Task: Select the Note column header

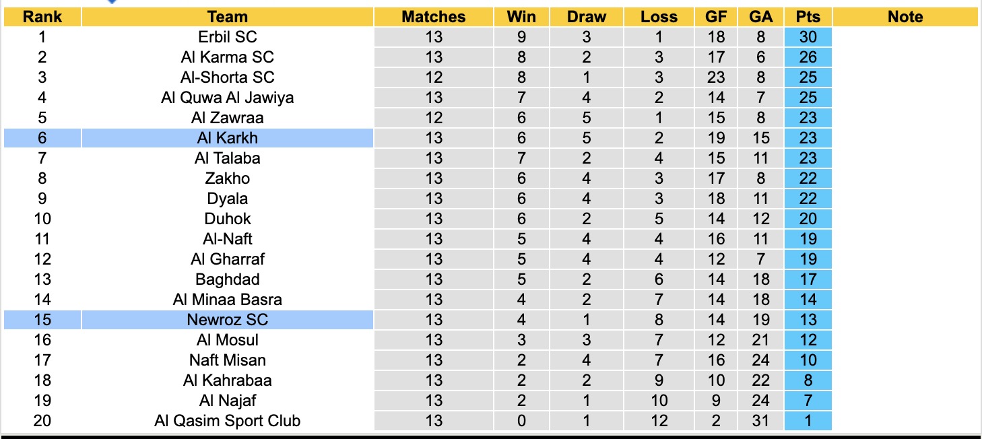Action: 905,17
